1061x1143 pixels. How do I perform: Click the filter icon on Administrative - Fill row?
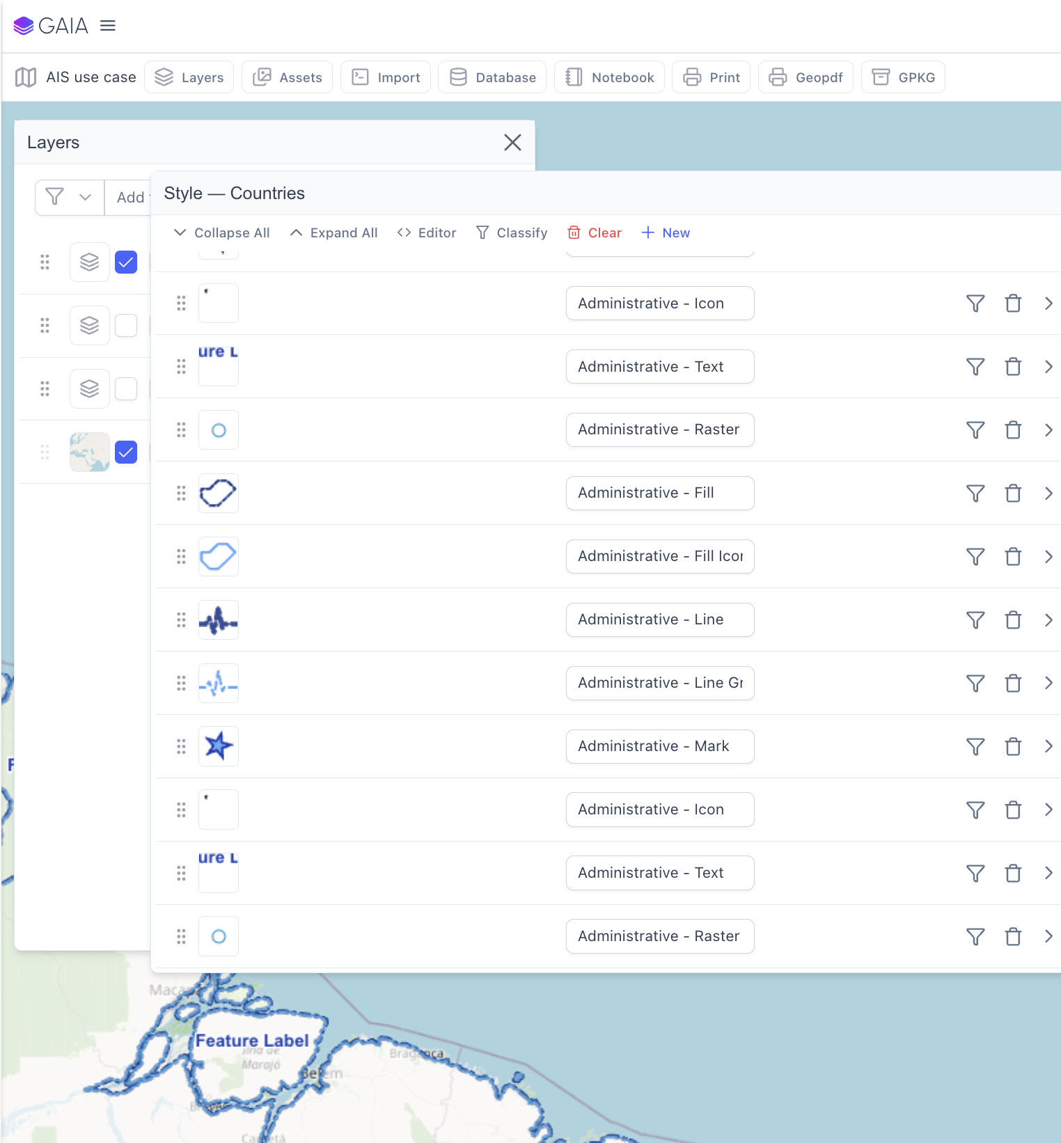[x=975, y=494]
